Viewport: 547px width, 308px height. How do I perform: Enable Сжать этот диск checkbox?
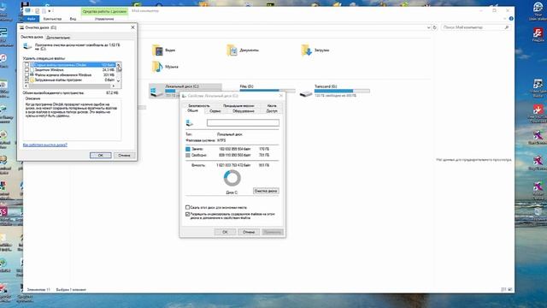(188, 207)
